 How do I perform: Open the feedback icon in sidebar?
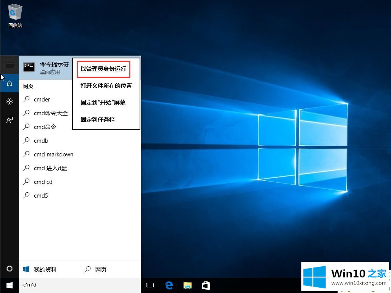tap(10, 120)
